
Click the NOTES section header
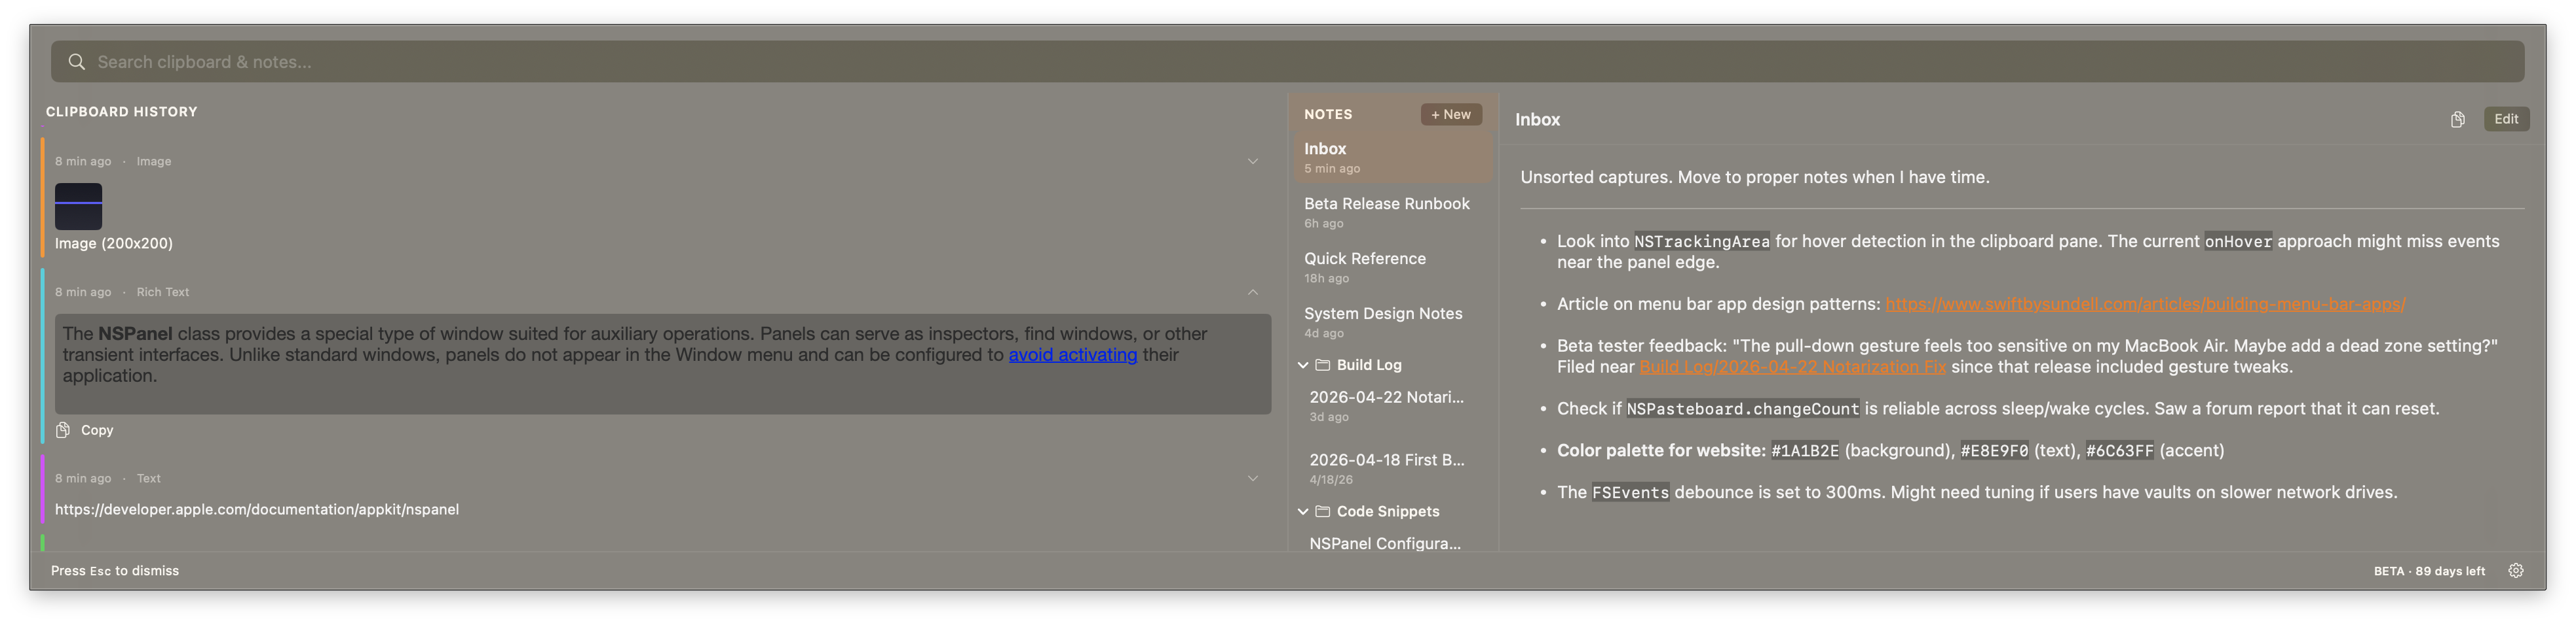[1327, 115]
